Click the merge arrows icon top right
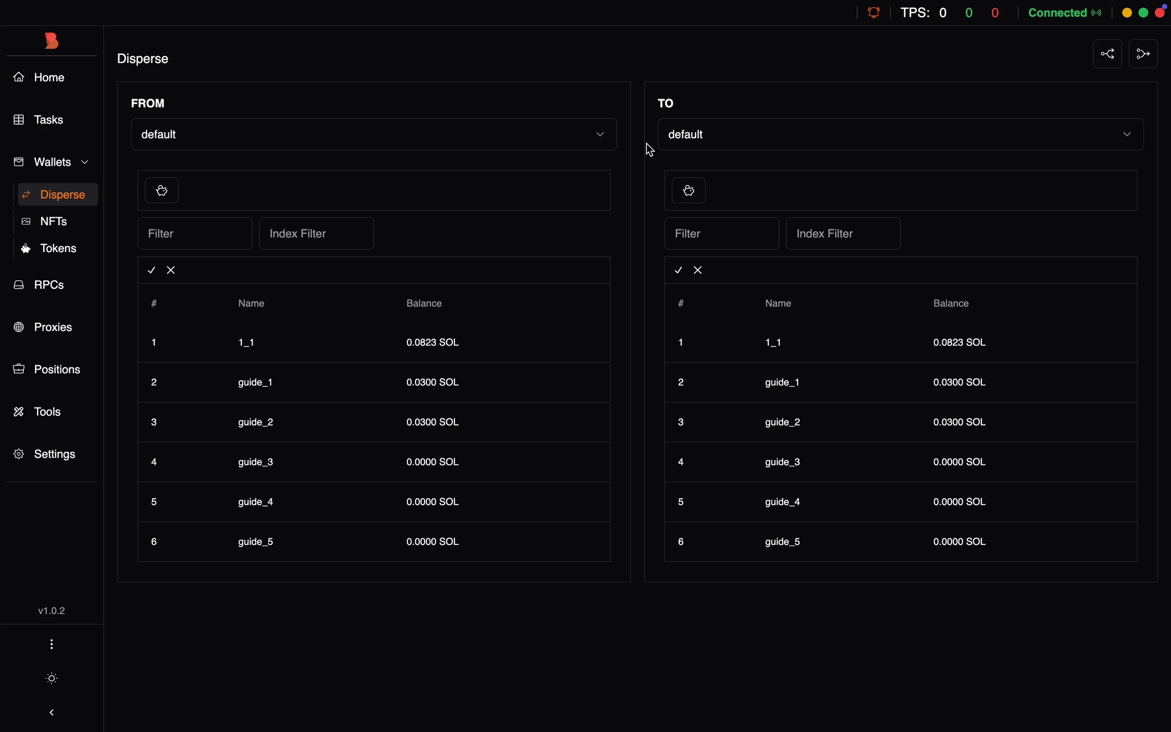The width and height of the screenshot is (1171, 732). coord(1143,54)
